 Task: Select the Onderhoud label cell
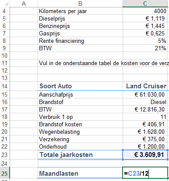(x=80, y=146)
